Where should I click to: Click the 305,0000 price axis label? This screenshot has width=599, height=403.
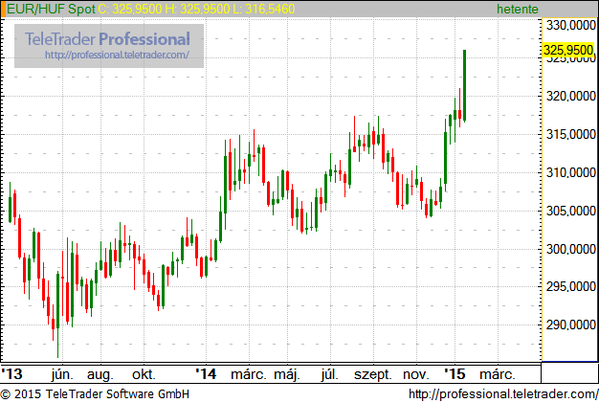tap(570, 211)
